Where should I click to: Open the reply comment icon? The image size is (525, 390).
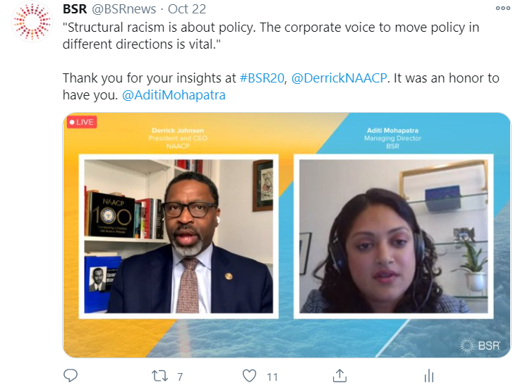[x=71, y=376]
